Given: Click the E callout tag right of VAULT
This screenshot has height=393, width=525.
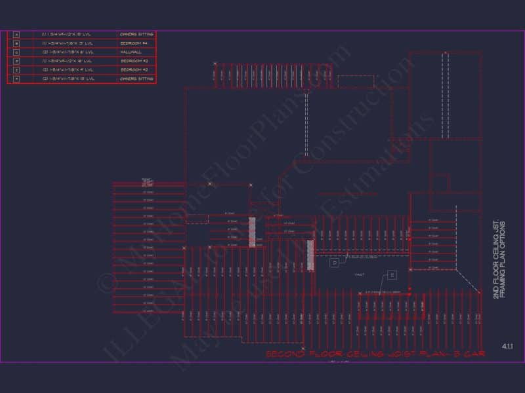Looking at the screenshot, I should [392, 275].
